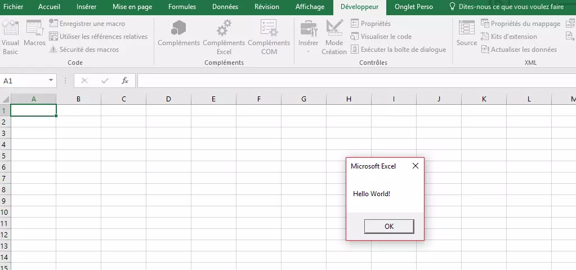Viewport: 576px width, 270px height.
Task: Open the Mise en page tab
Action: pyautogui.click(x=132, y=7)
